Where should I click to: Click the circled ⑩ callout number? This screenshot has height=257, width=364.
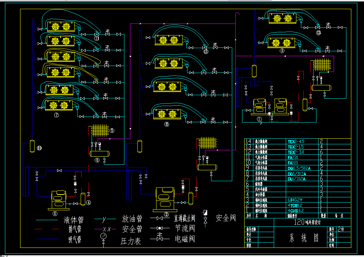39,148
